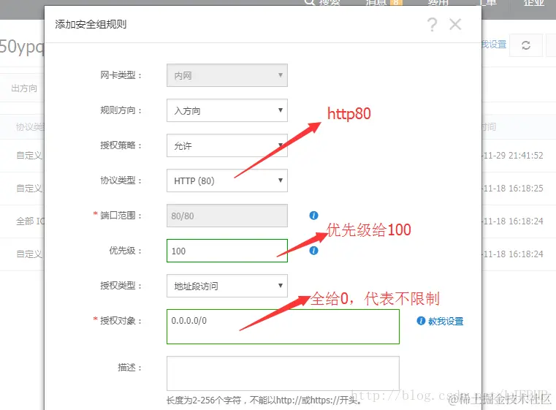Open the 授权策略 dropdown showing 允许
Image resolution: width=556 pixels, height=410 pixels.
[227, 145]
